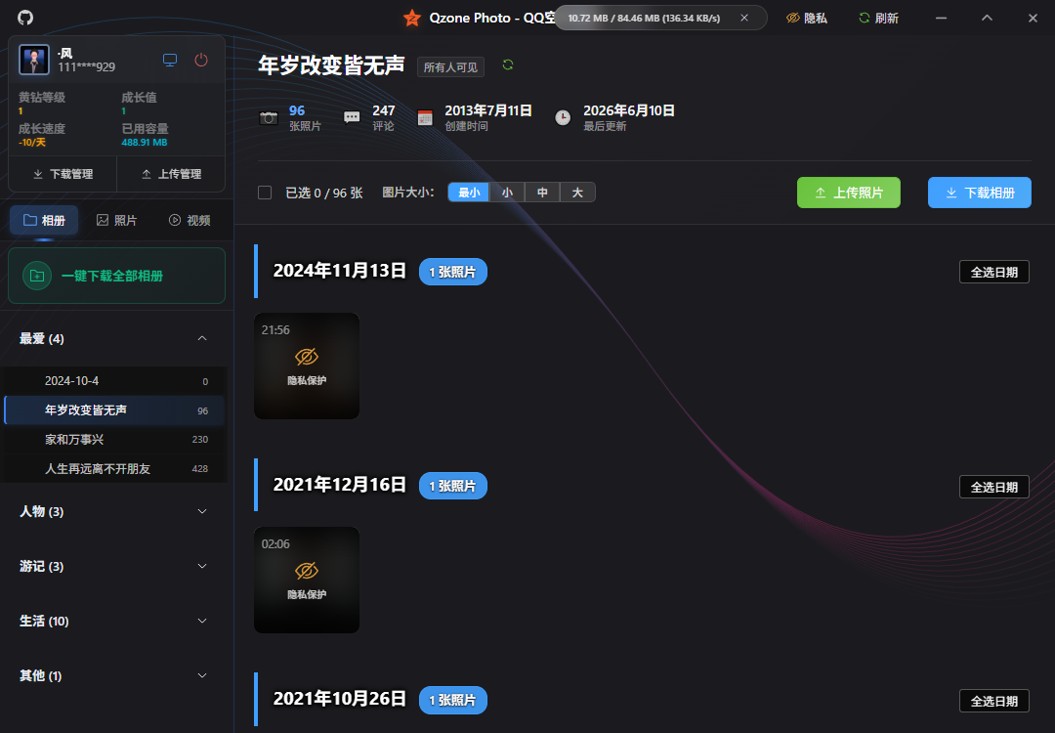Click the blue 下载相册 button
The image size is (1055, 733).
coord(979,193)
